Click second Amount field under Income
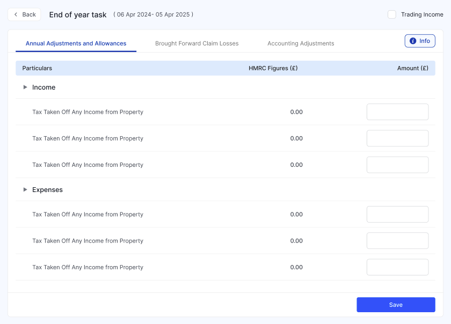The image size is (451, 324). click(397, 138)
